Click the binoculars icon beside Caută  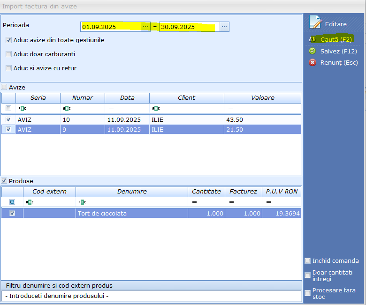(313, 39)
